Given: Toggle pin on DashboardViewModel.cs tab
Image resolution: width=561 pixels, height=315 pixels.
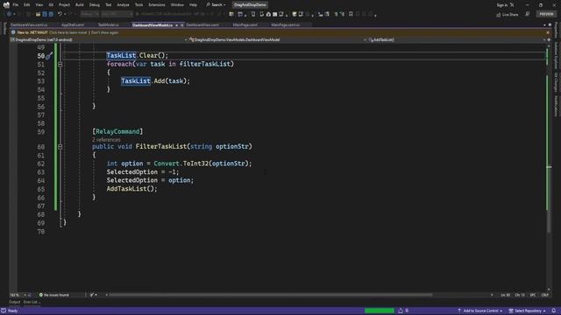Looking at the screenshot, I should click(177, 25).
